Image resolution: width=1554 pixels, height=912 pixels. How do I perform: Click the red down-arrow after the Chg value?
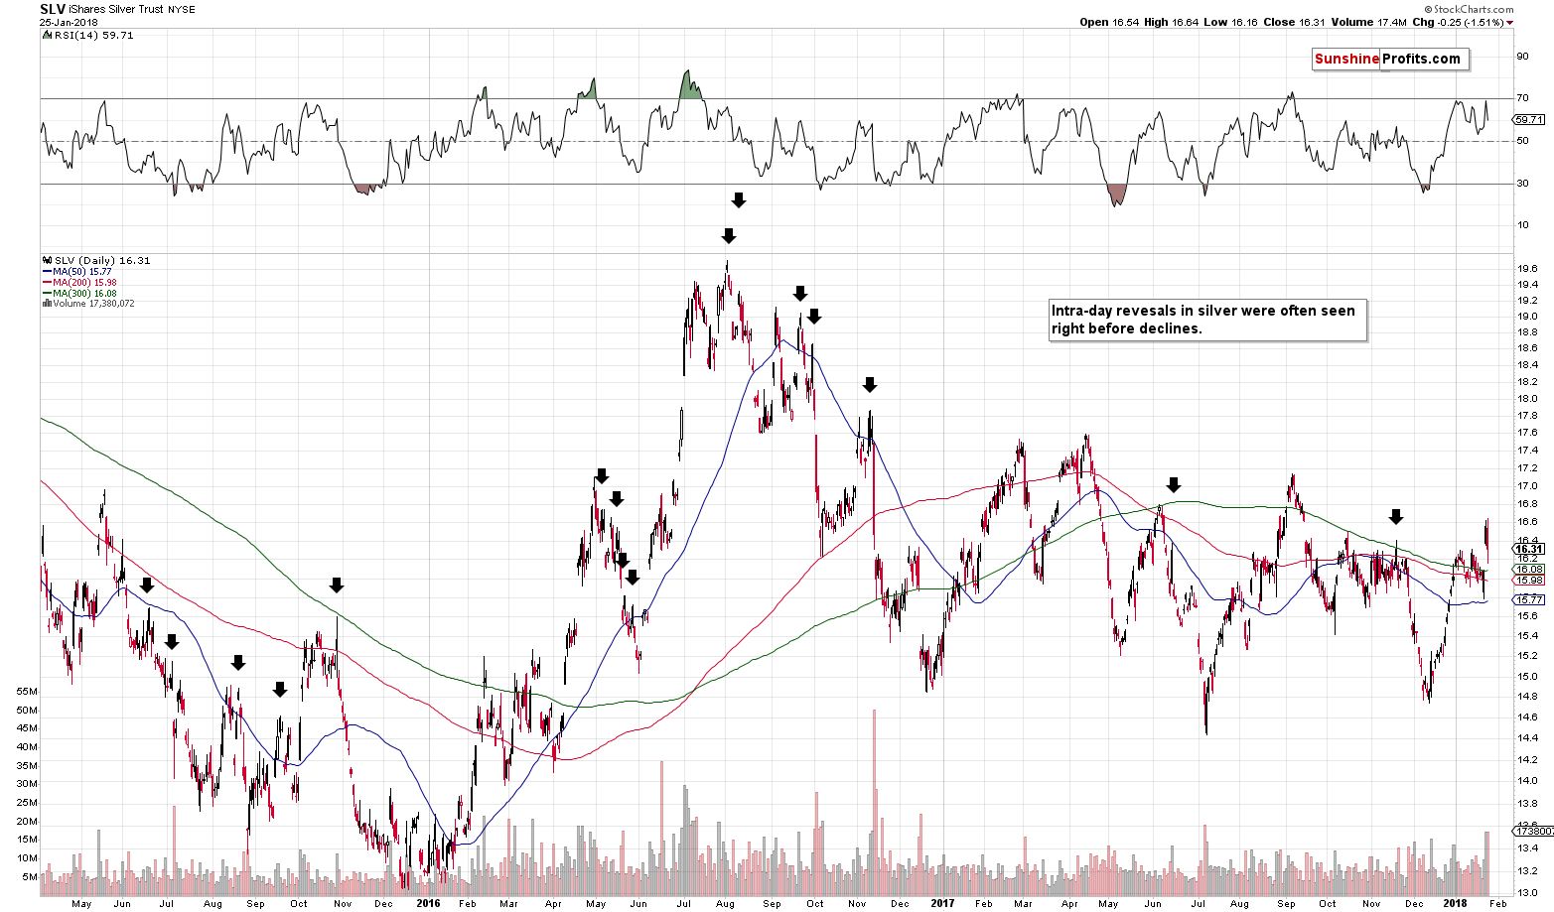(x=1509, y=23)
